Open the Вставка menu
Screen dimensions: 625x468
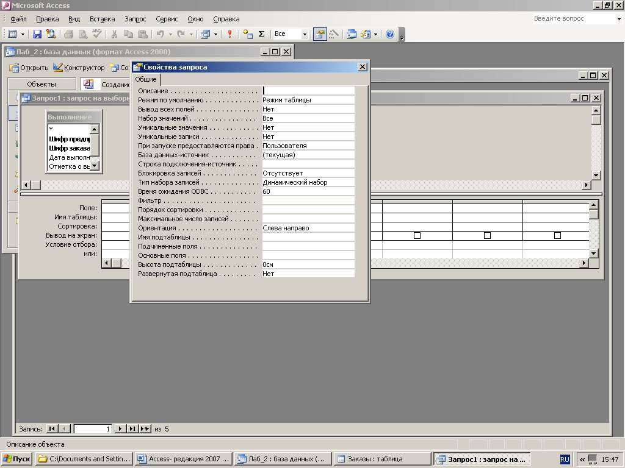(x=102, y=19)
